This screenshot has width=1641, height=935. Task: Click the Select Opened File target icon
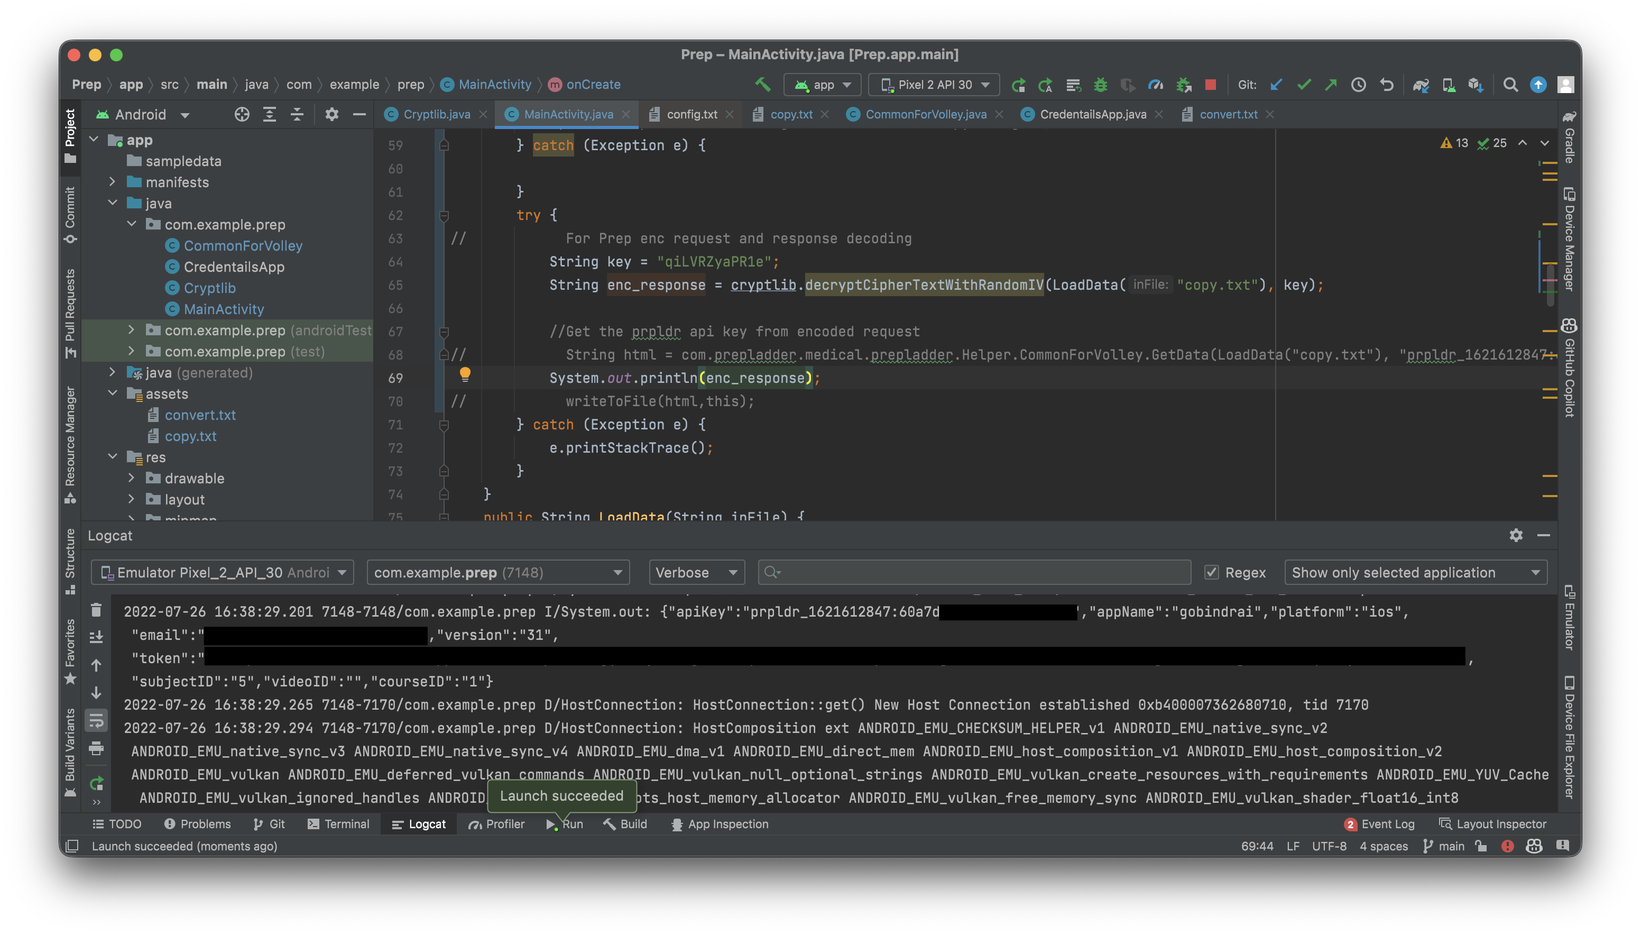241,114
